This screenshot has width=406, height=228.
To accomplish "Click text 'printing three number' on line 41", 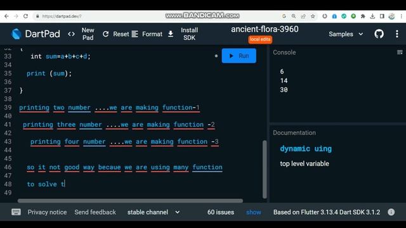I will pyautogui.click(x=62, y=125).
